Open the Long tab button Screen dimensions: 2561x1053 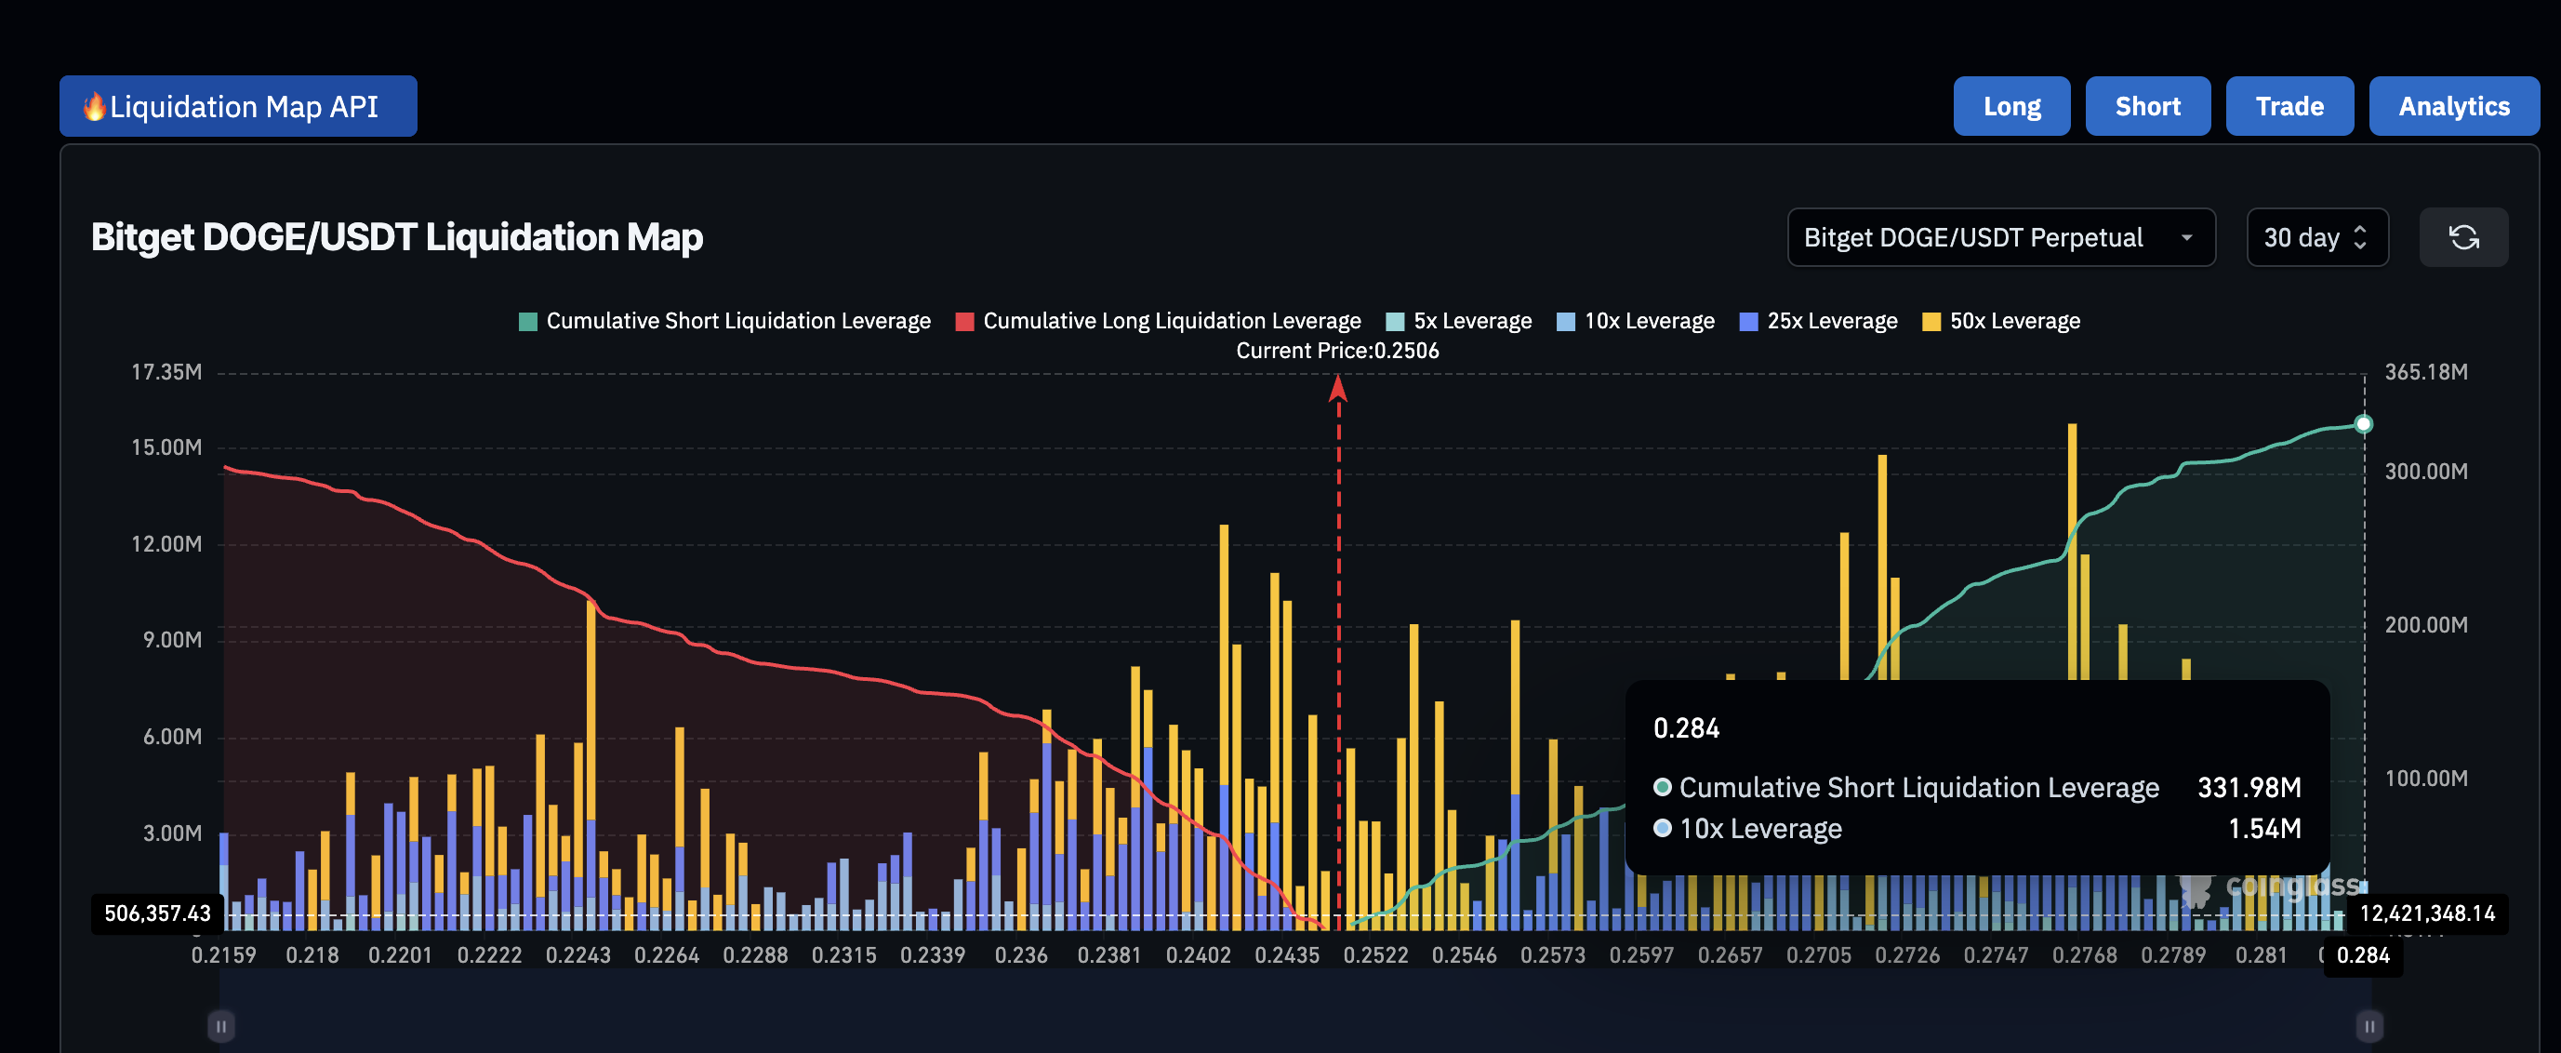pos(2011,106)
